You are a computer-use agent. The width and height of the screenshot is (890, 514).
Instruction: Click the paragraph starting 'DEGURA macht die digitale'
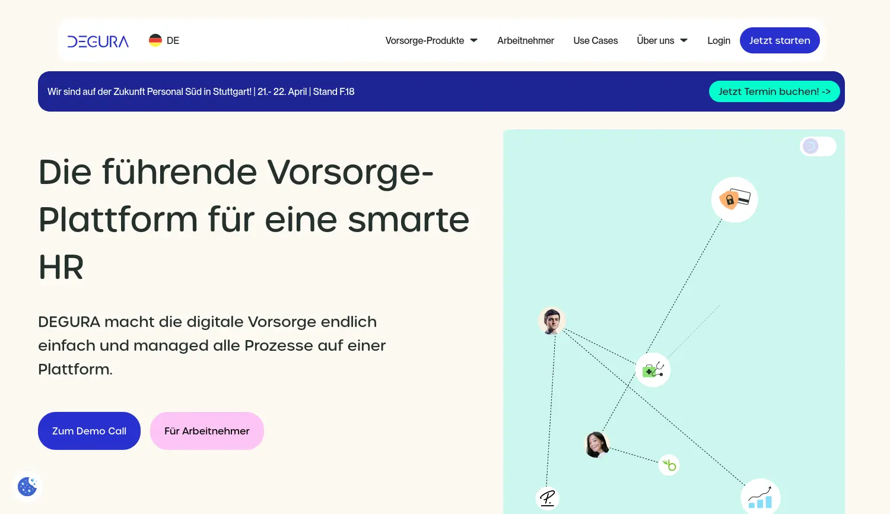point(212,345)
